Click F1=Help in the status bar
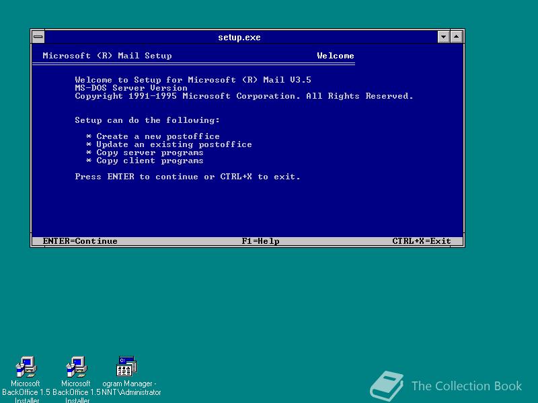The height and width of the screenshot is (403, 538). (x=260, y=241)
